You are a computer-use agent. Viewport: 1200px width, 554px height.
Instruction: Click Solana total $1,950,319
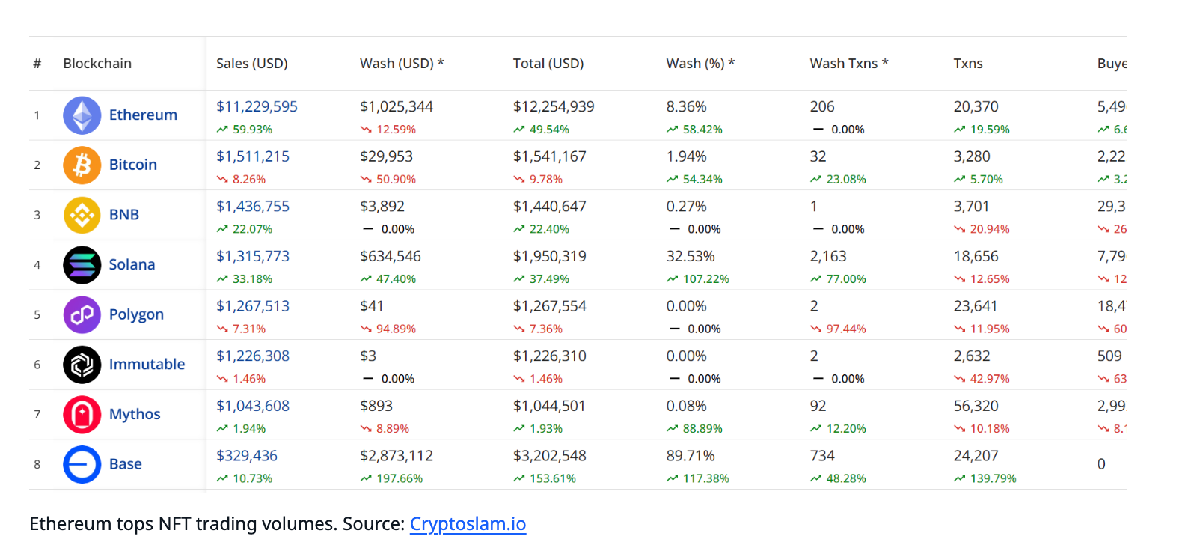[x=550, y=256]
